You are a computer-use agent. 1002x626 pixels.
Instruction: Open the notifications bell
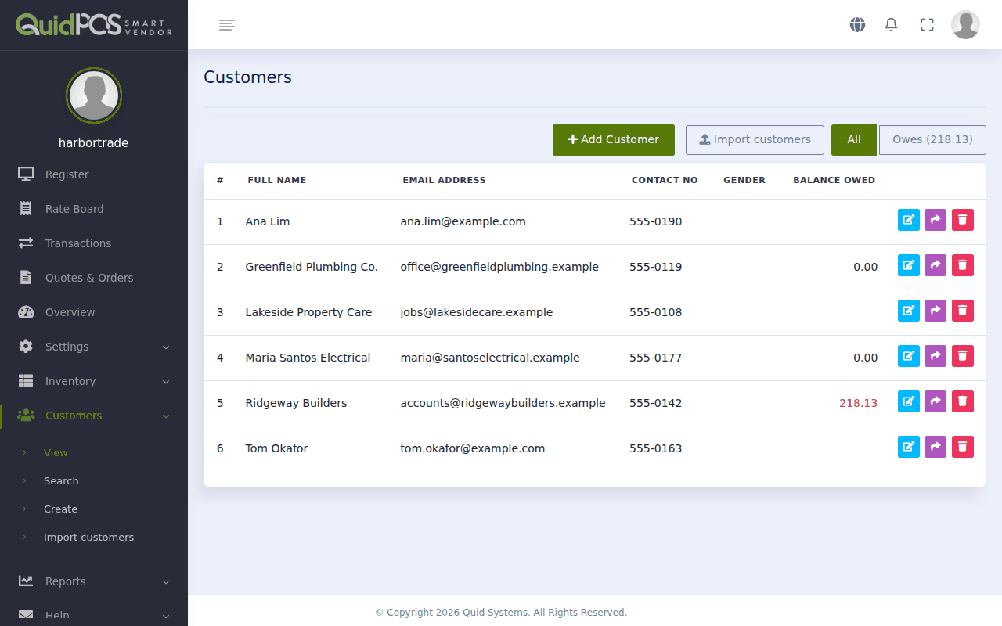click(x=891, y=25)
